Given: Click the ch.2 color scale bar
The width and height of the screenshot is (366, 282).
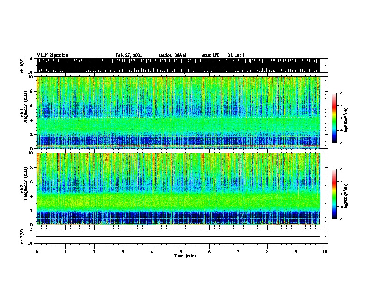Looking at the screenshot, I should coord(335,194).
